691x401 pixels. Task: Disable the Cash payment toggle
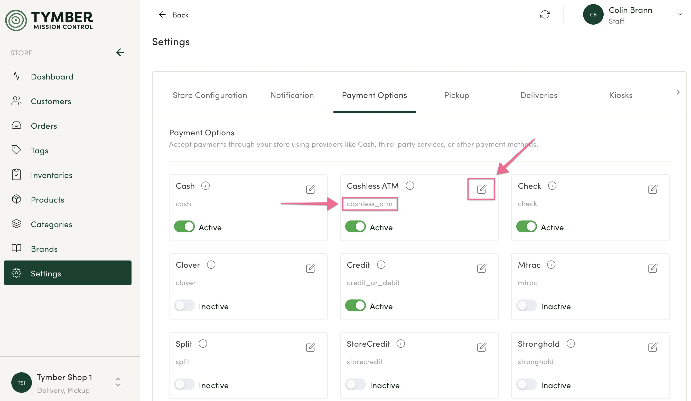(x=184, y=227)
